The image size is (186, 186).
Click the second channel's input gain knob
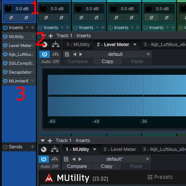tap(44, 8)
